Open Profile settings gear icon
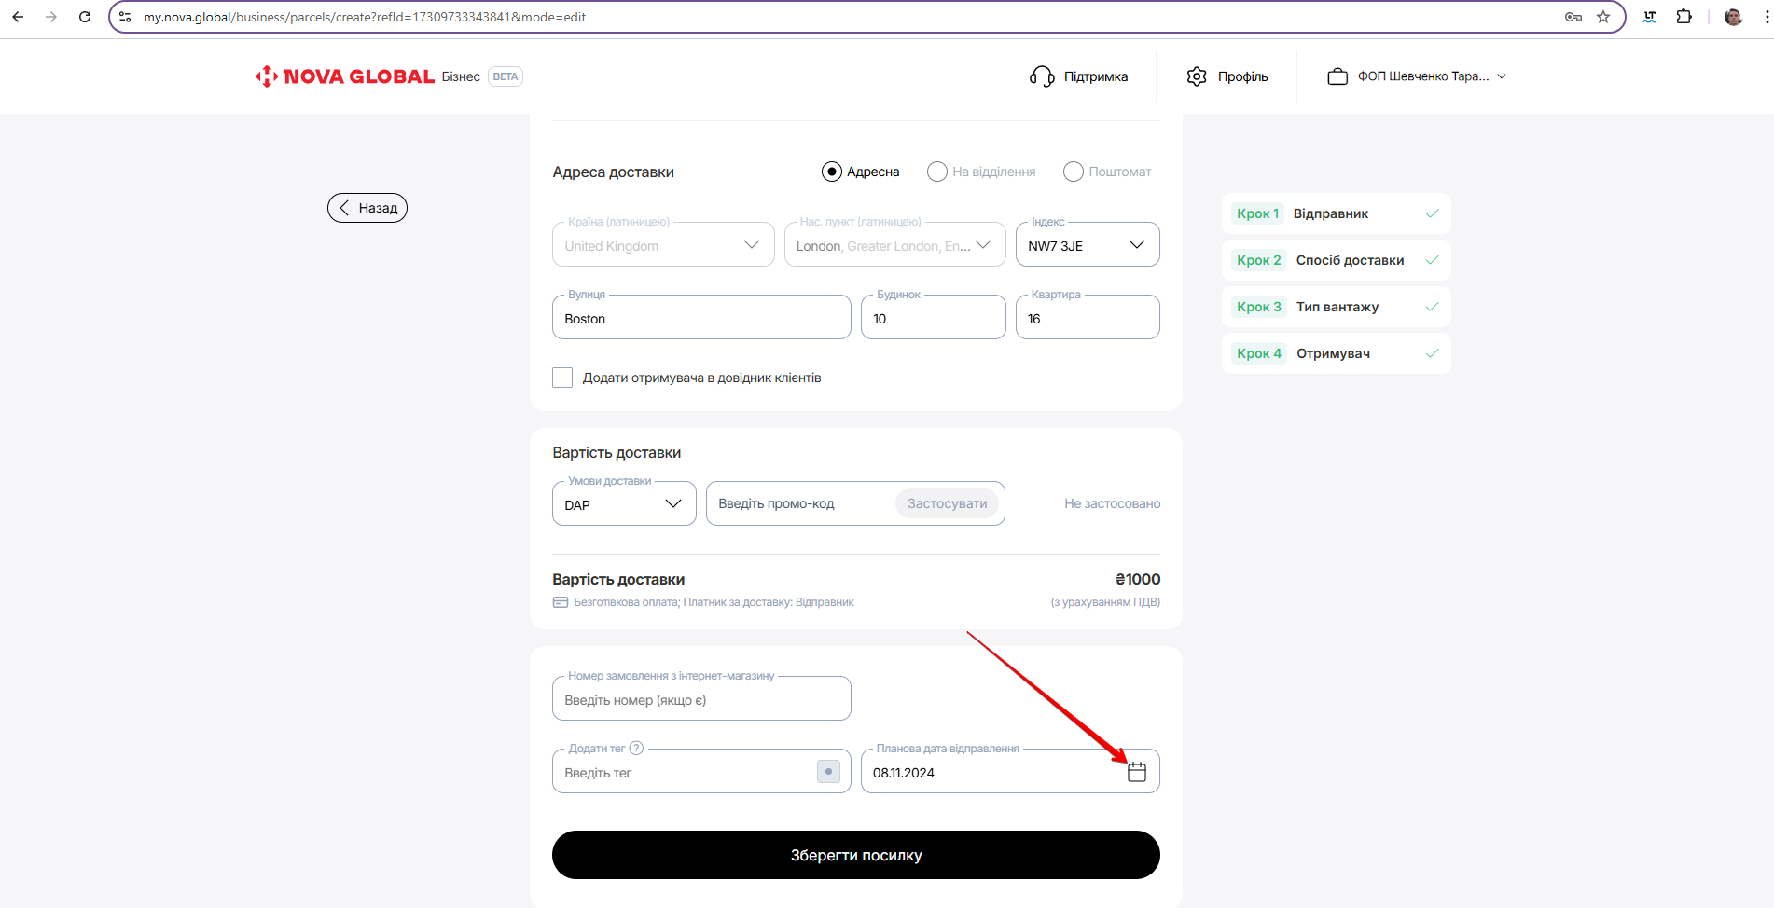Viewport: 1774px width, 908px height. 1197,76
